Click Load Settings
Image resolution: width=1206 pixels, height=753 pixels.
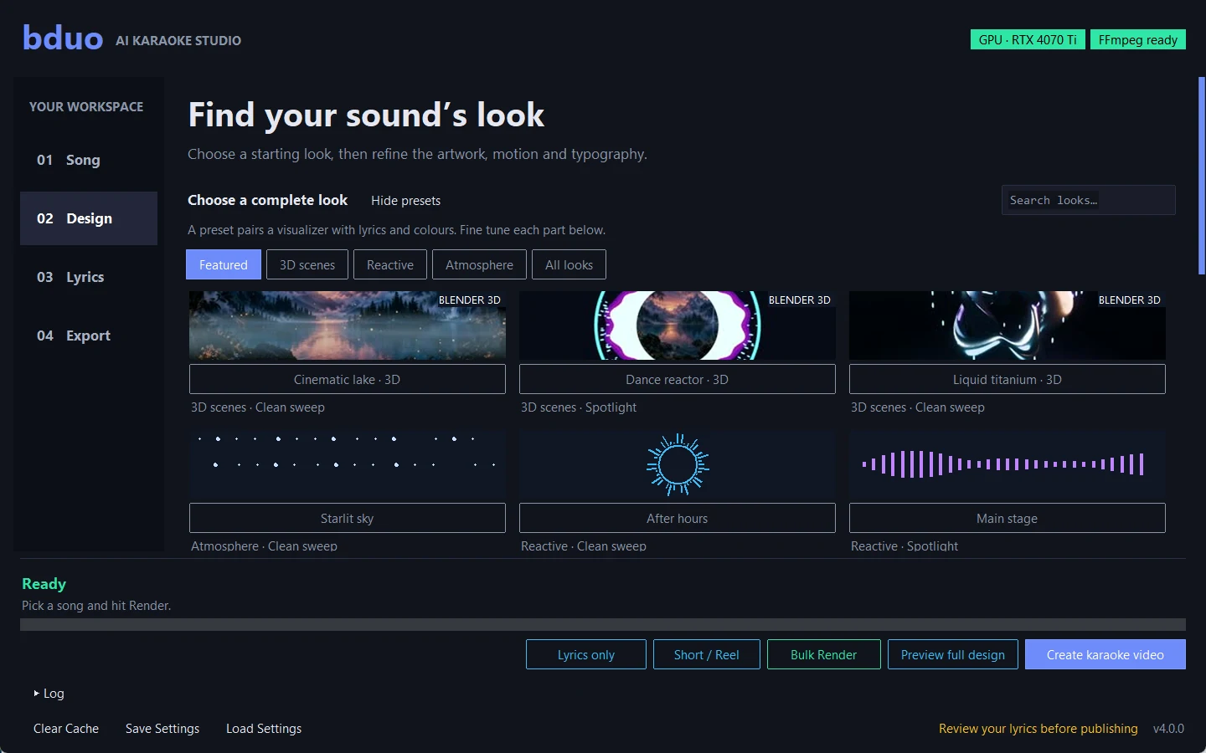pyautogui.click(x=264, y=729)
